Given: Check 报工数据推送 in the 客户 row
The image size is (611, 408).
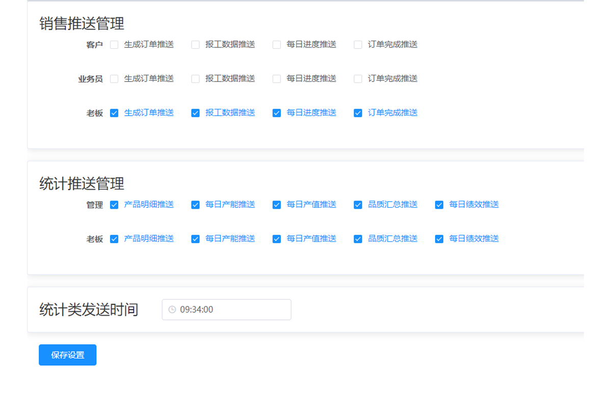Looking at the screenshot, I should [195, 45].
